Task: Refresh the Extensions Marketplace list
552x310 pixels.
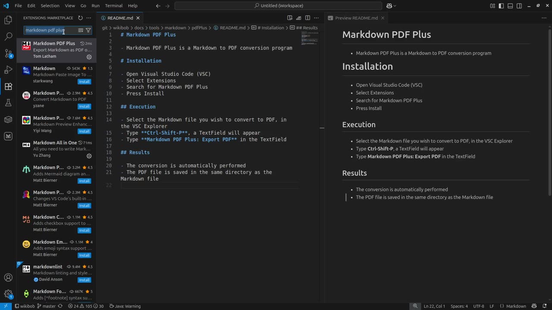Action: (80, 18)
